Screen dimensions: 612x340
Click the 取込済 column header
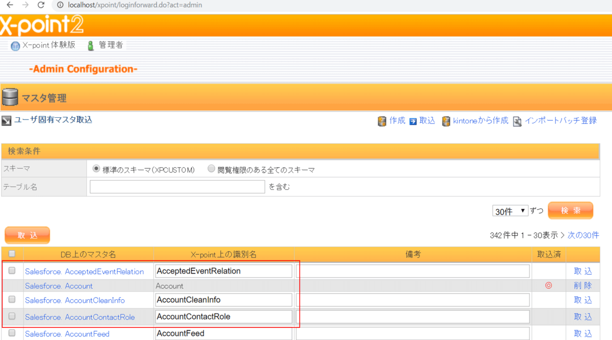point(549,254)
